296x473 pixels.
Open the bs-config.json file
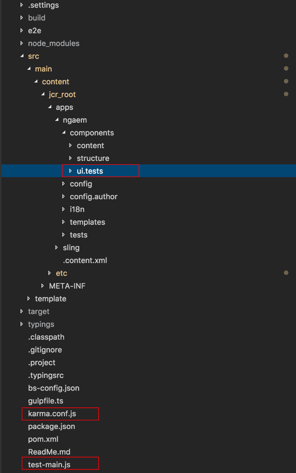click(53, 388)
